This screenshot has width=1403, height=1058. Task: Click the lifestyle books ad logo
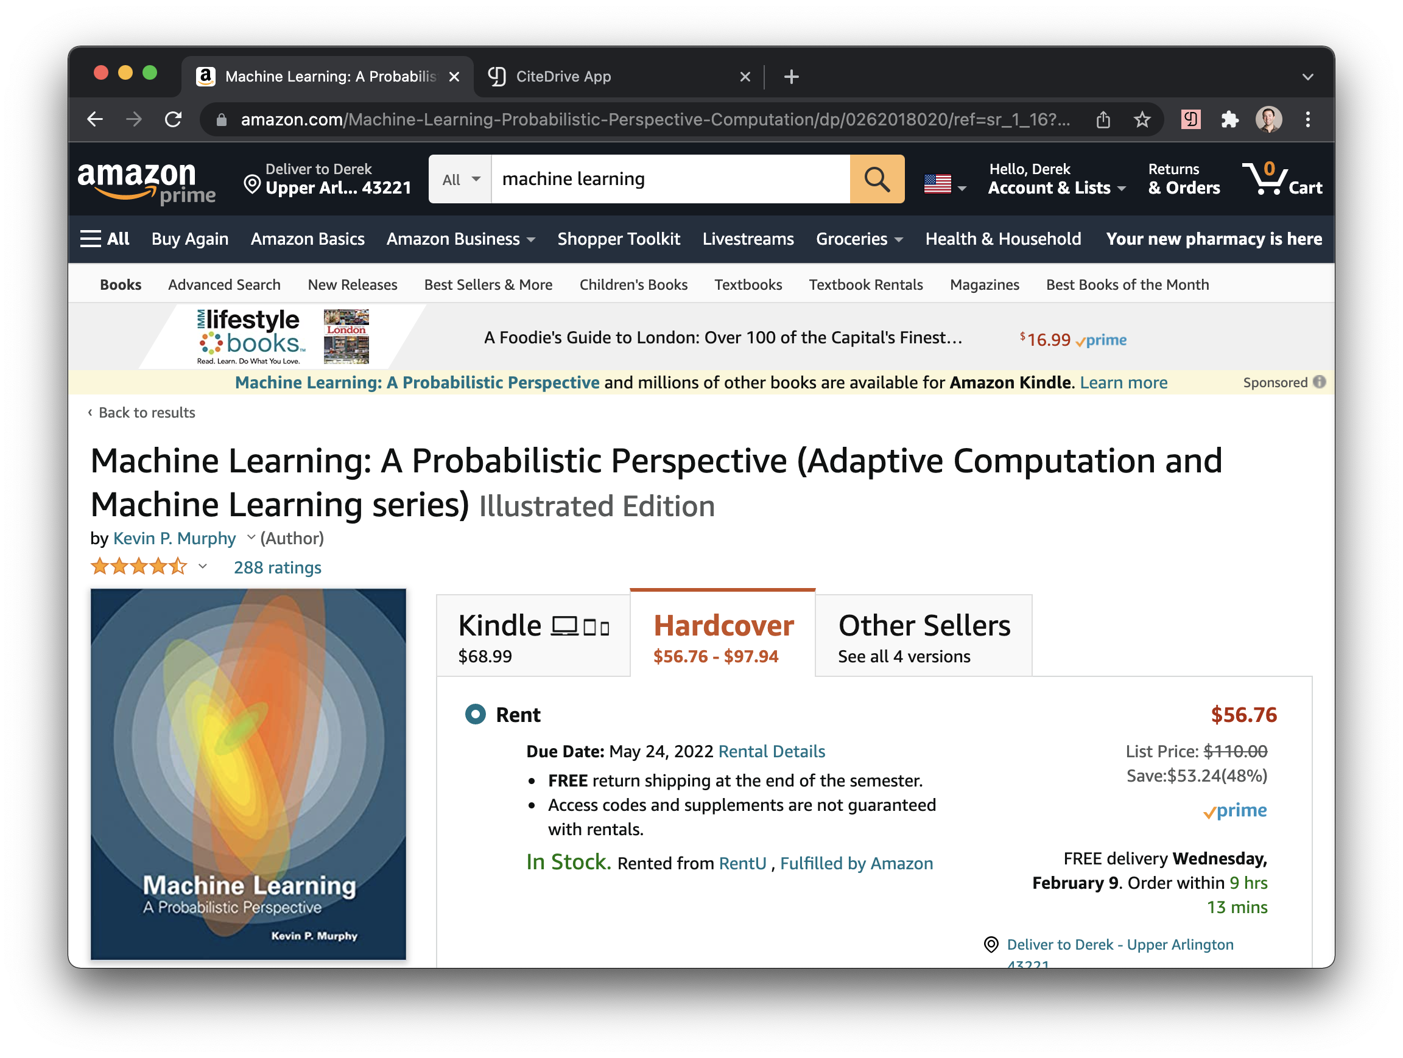click(250, 337)
